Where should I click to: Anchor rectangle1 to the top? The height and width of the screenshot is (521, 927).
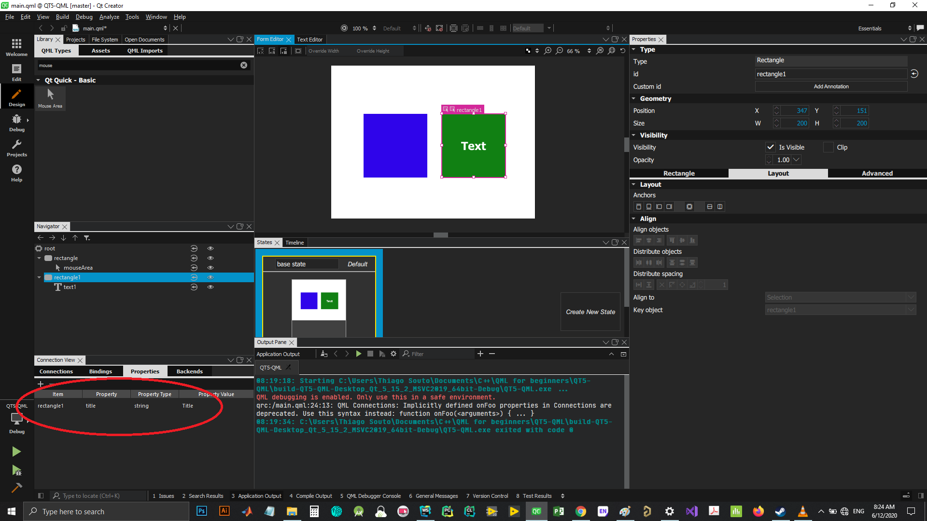639,206
